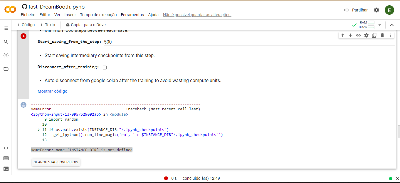400x183 pixels.
Task: Open more cell actions with three dots
Action: click(390, 35)
